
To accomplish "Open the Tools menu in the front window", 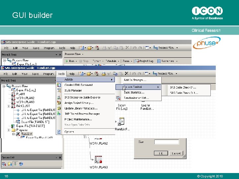I will 61,74.
